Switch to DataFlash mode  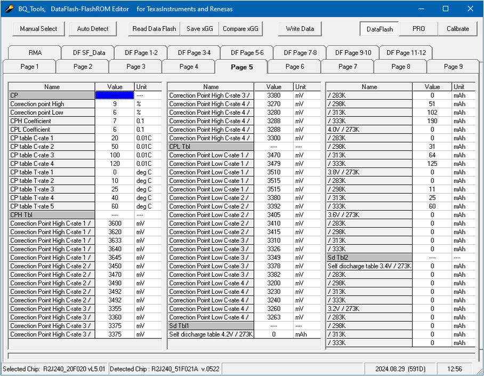pos(380,29)
